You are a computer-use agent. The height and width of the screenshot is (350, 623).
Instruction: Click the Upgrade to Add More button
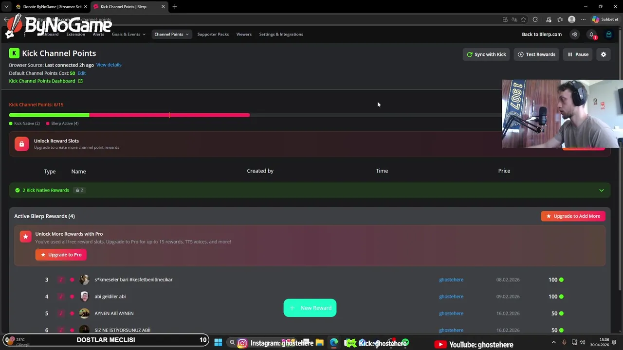[573, 216]
